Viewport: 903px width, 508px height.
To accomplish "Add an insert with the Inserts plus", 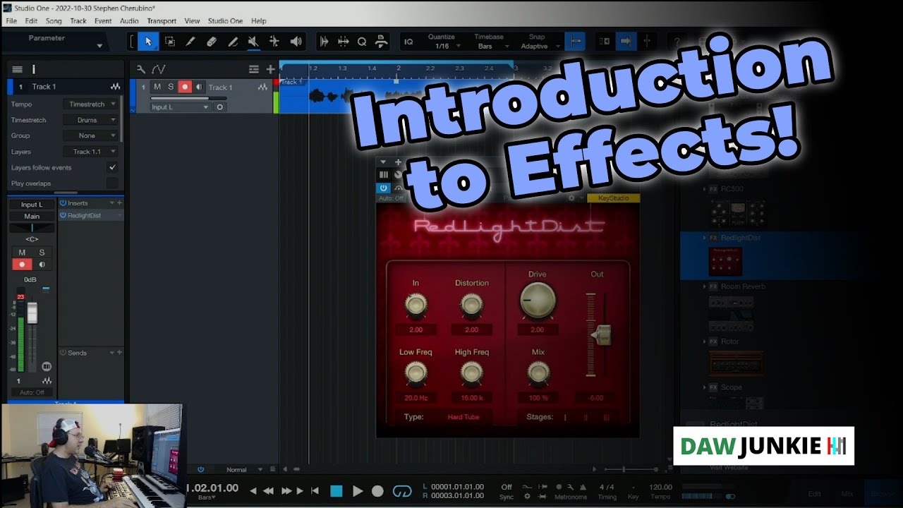I will pos(119,203).
